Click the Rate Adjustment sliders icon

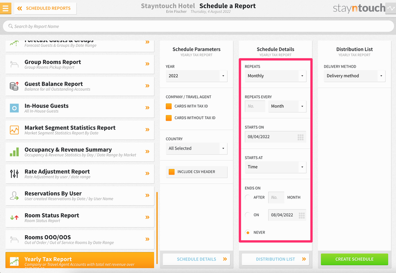(x=14, y=174)
